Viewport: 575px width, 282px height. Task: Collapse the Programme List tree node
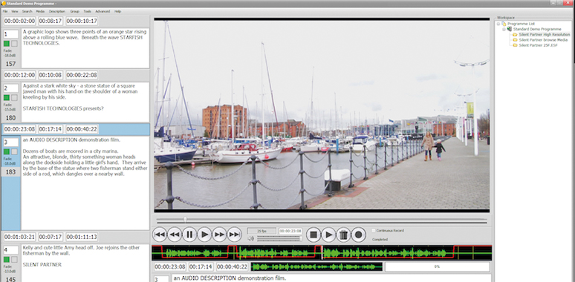(x=498, y=24)
